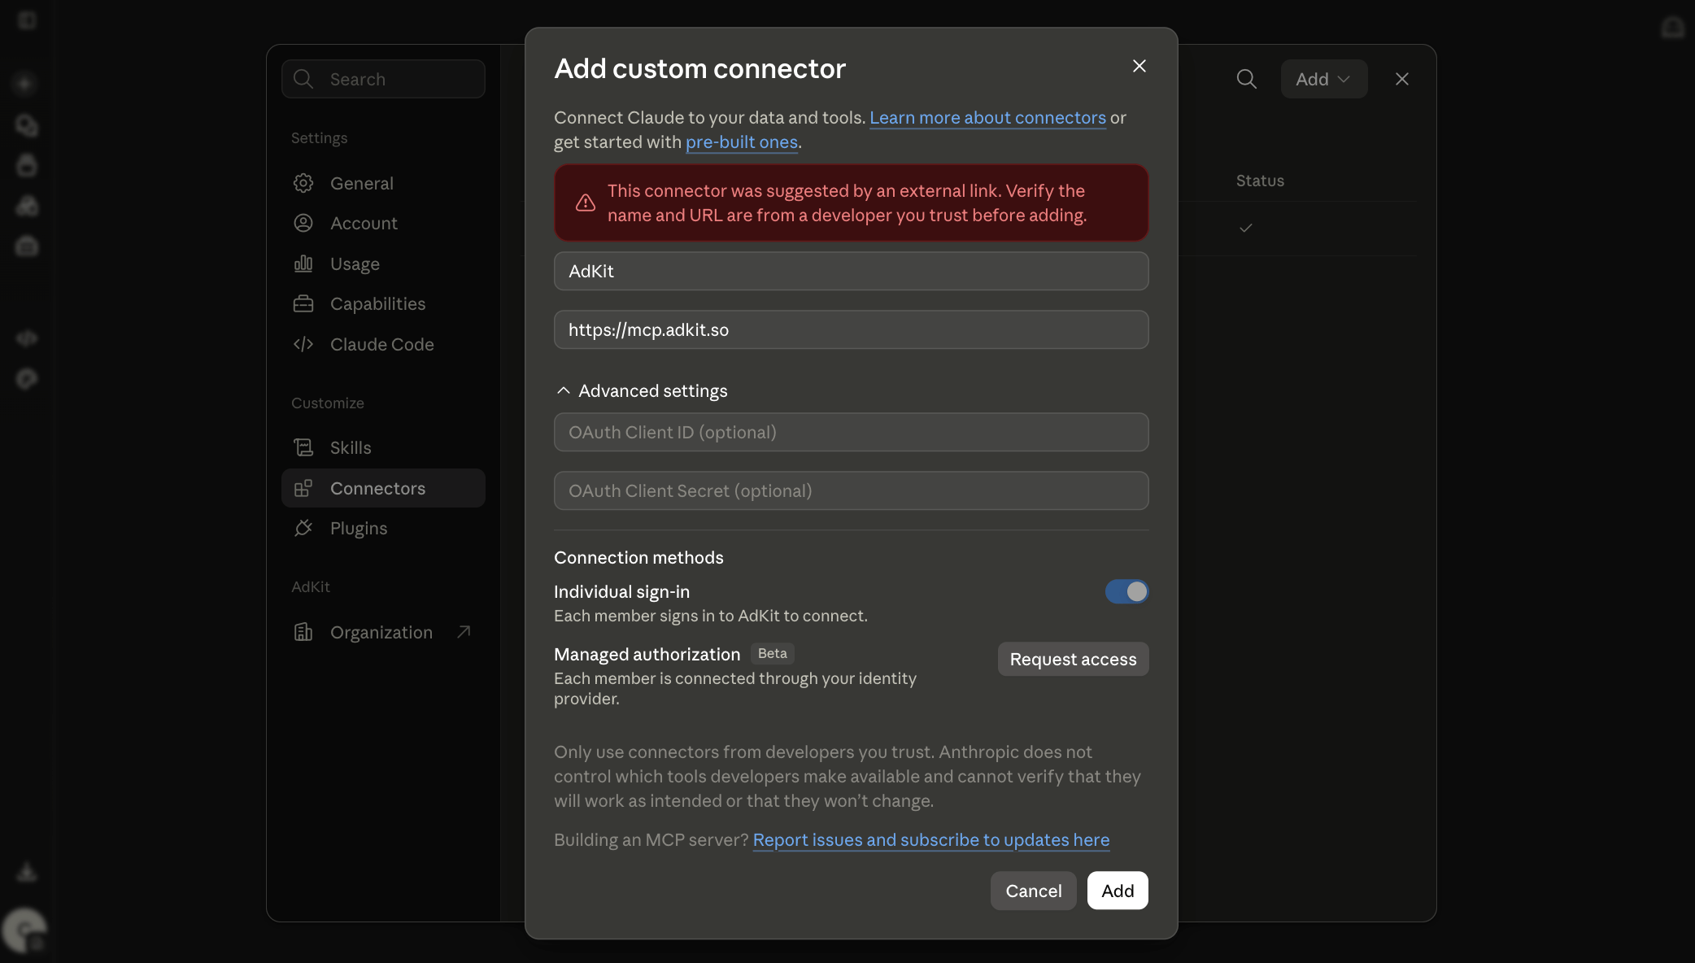
Task: Open the pre-built ones link
Action: [742, 142]
